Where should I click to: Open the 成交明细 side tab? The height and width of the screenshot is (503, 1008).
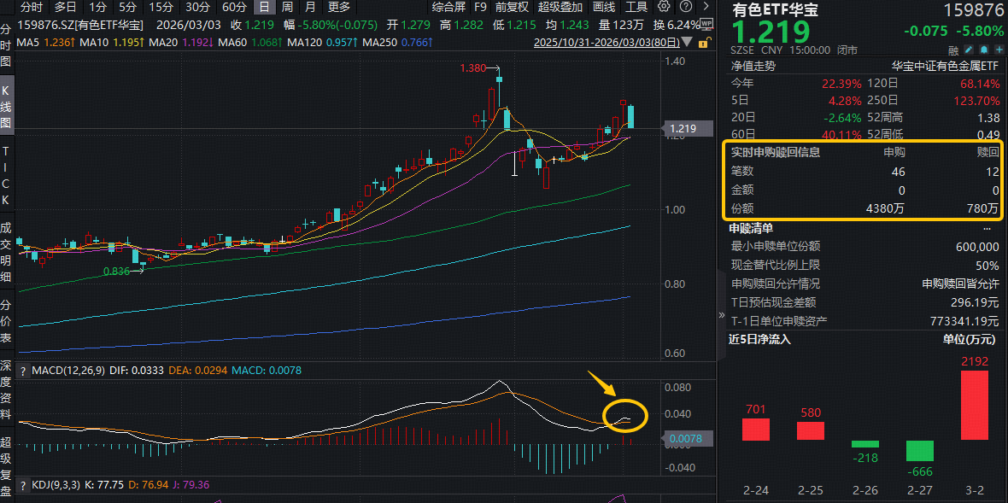[7, 253]
